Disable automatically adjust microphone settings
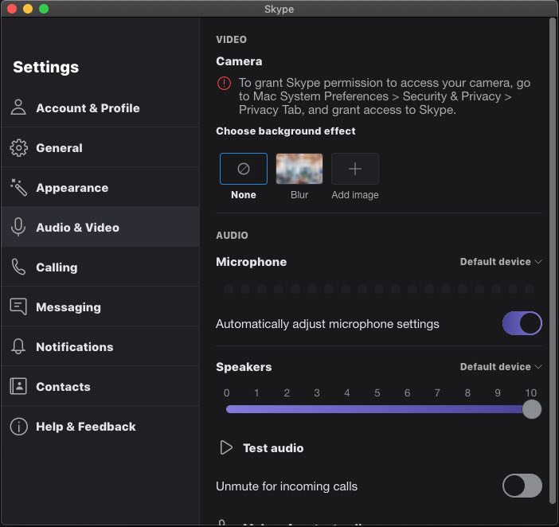The width and height of the screenshot is (559, 527). tap(522, 324)
